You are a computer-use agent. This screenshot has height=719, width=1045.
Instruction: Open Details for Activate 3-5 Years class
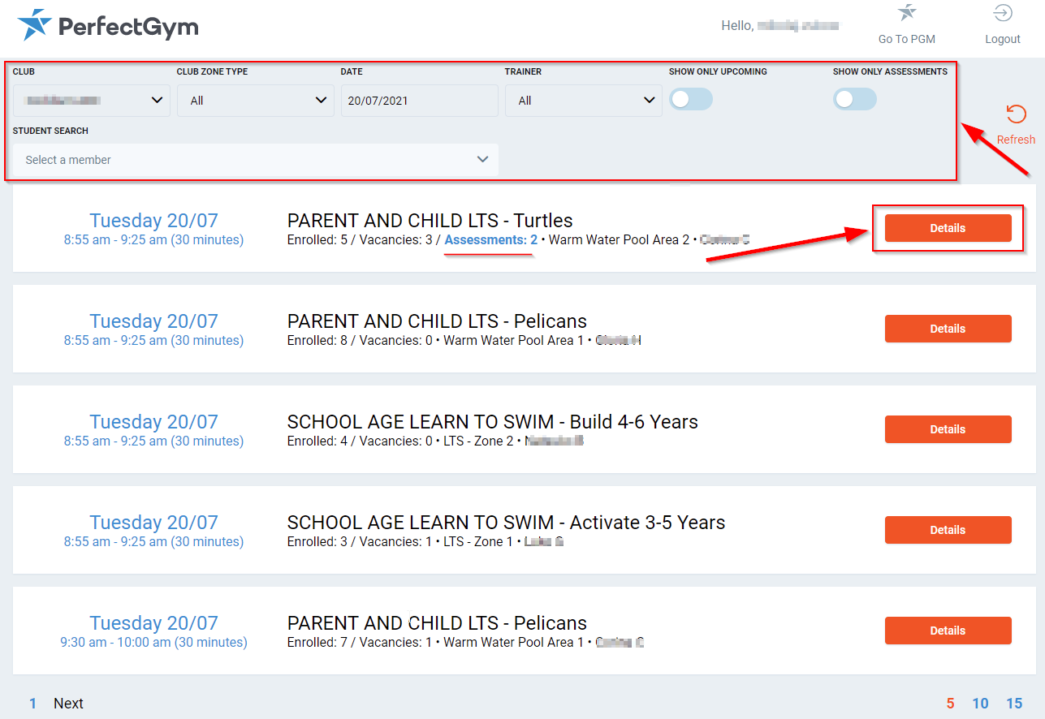(948, 530)
